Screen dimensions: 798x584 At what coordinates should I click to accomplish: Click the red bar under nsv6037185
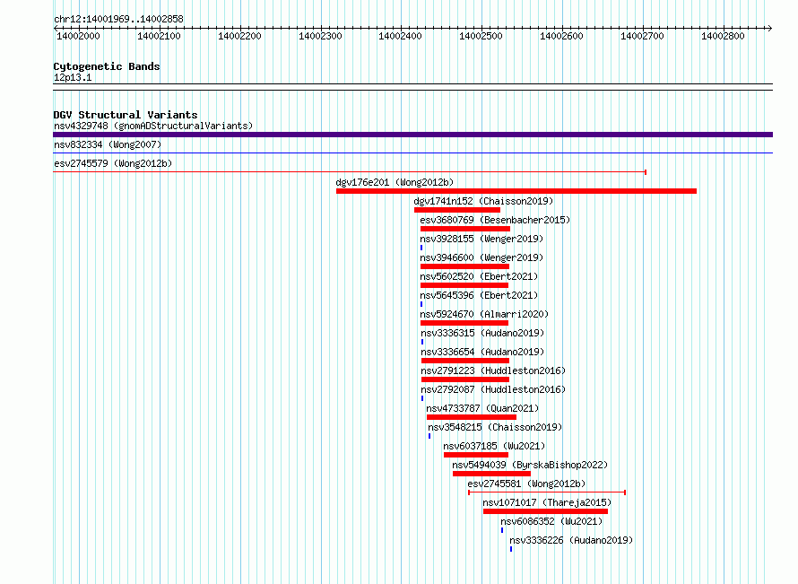pyautogui.click(x=476, y=455)
